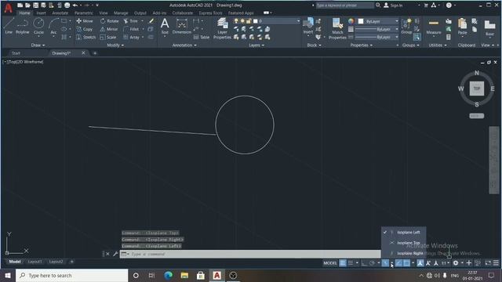
Task: Open the layer selection dropdown
Action: pyautogui.click(x=298, y=21)
